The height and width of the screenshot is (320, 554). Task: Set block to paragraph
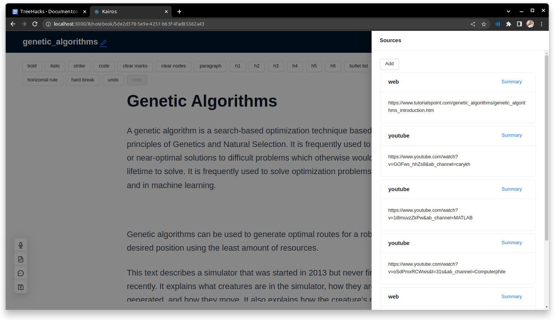(210, 66)
